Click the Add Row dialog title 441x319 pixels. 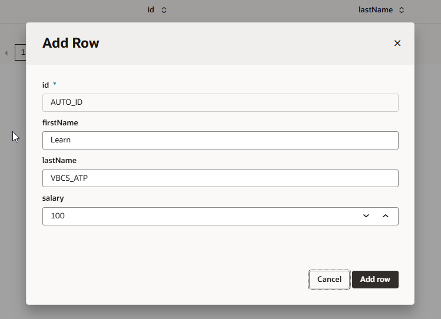(x=71, y=43)
